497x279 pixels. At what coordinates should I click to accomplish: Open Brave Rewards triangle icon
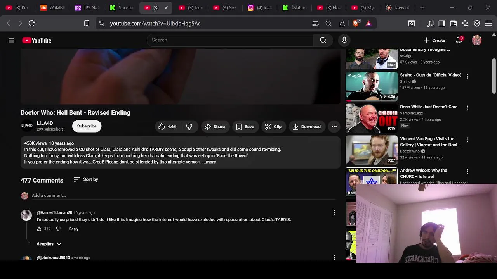click(x=368, y=23)
